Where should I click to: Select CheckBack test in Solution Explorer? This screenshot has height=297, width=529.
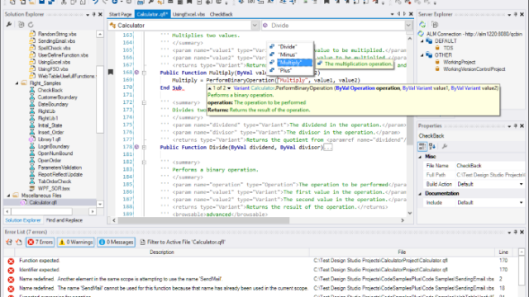50,90
